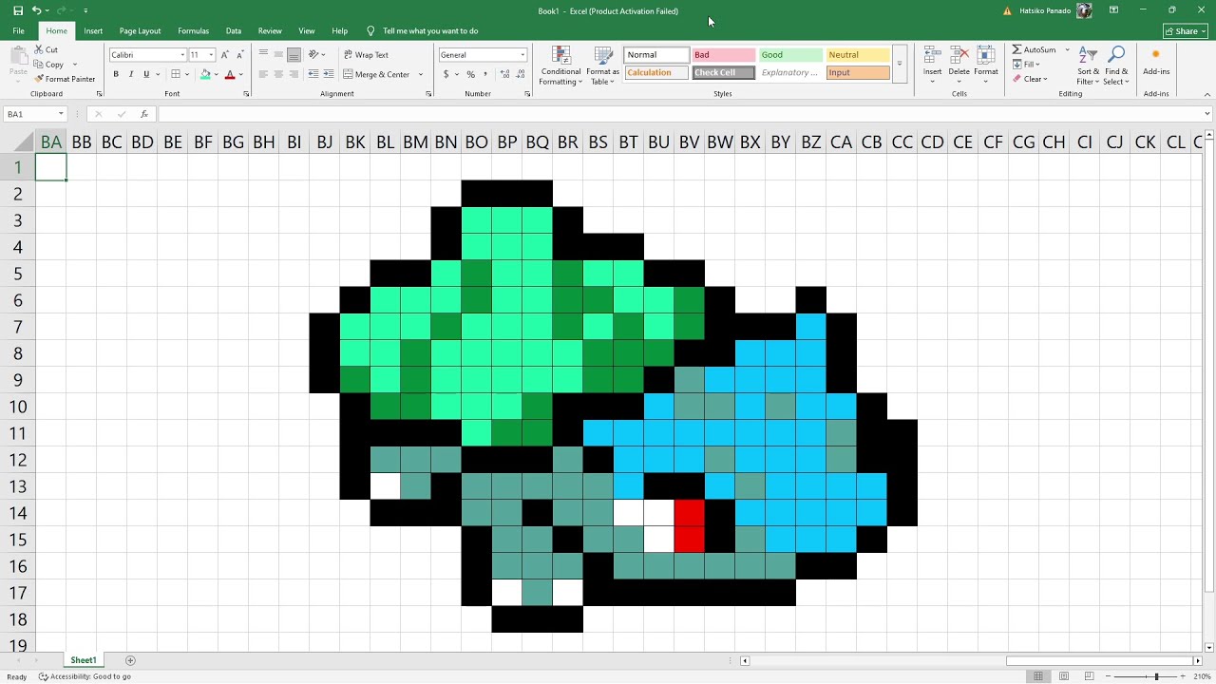Open the number format dropdown
Screen dimensions: 1216x684
(522, 55)
